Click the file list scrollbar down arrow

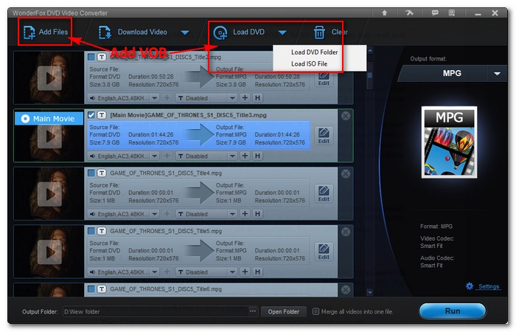point(370,292)
